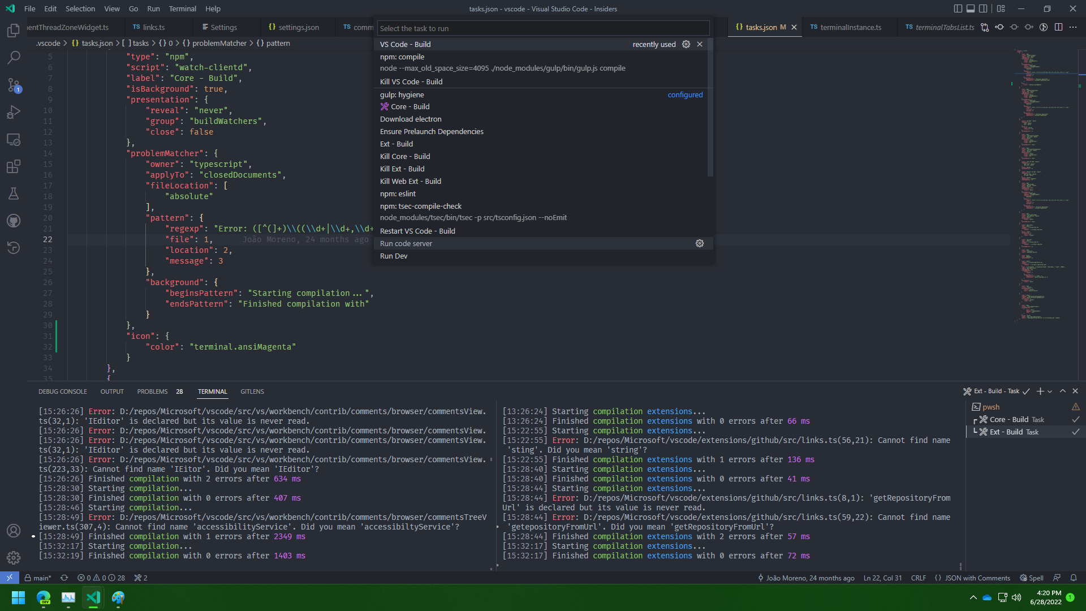Focus the Select the task to run input
The width and height of the screenshot is (1086, 611).
point(543,28)
